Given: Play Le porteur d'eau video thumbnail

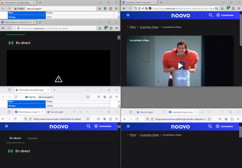Looking at the screenshot, I should pos(180,66).
